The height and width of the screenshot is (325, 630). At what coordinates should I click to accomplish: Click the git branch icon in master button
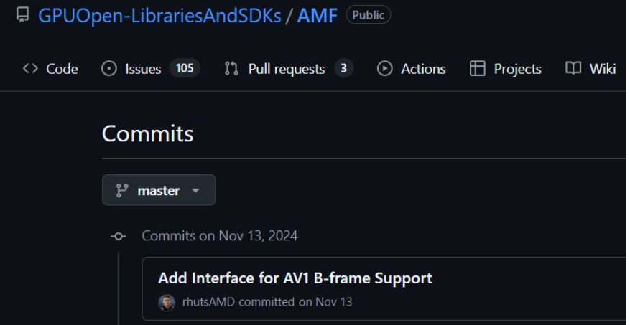[x=122, y=190]
